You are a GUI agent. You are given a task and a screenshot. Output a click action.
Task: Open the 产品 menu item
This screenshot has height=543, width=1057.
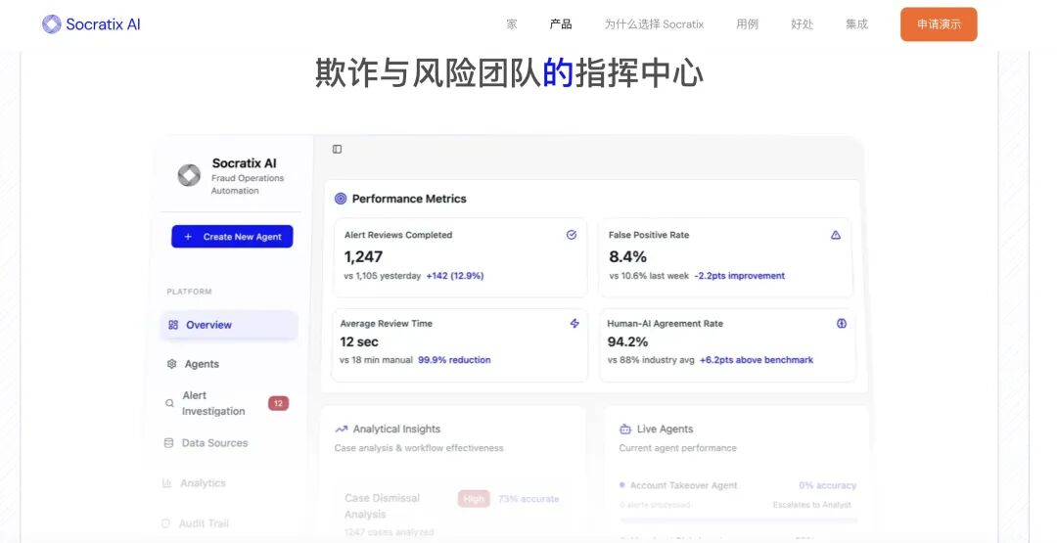(561, 24)
